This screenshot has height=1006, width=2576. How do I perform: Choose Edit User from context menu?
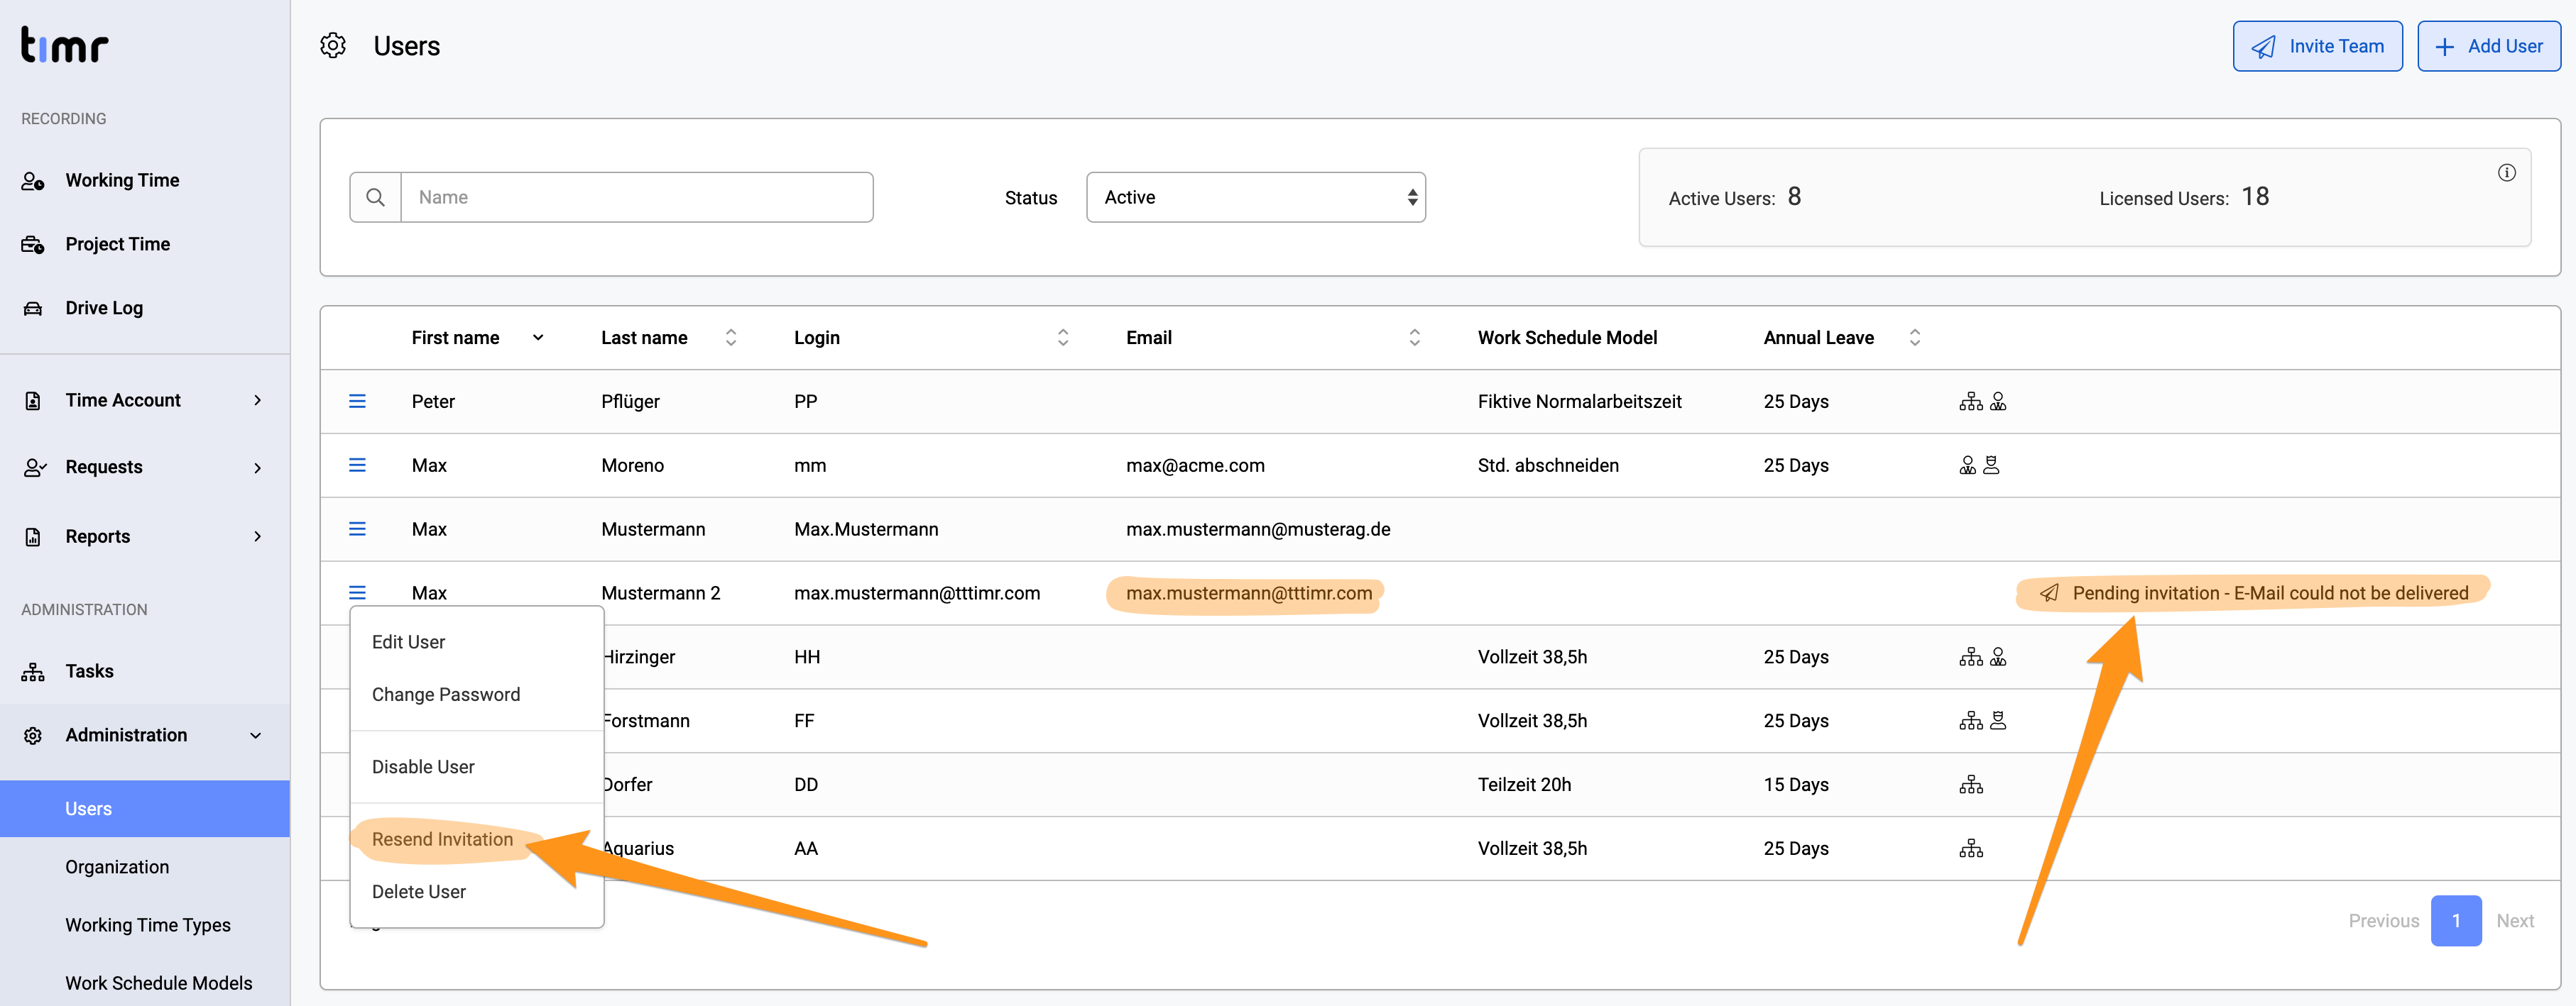408,642
